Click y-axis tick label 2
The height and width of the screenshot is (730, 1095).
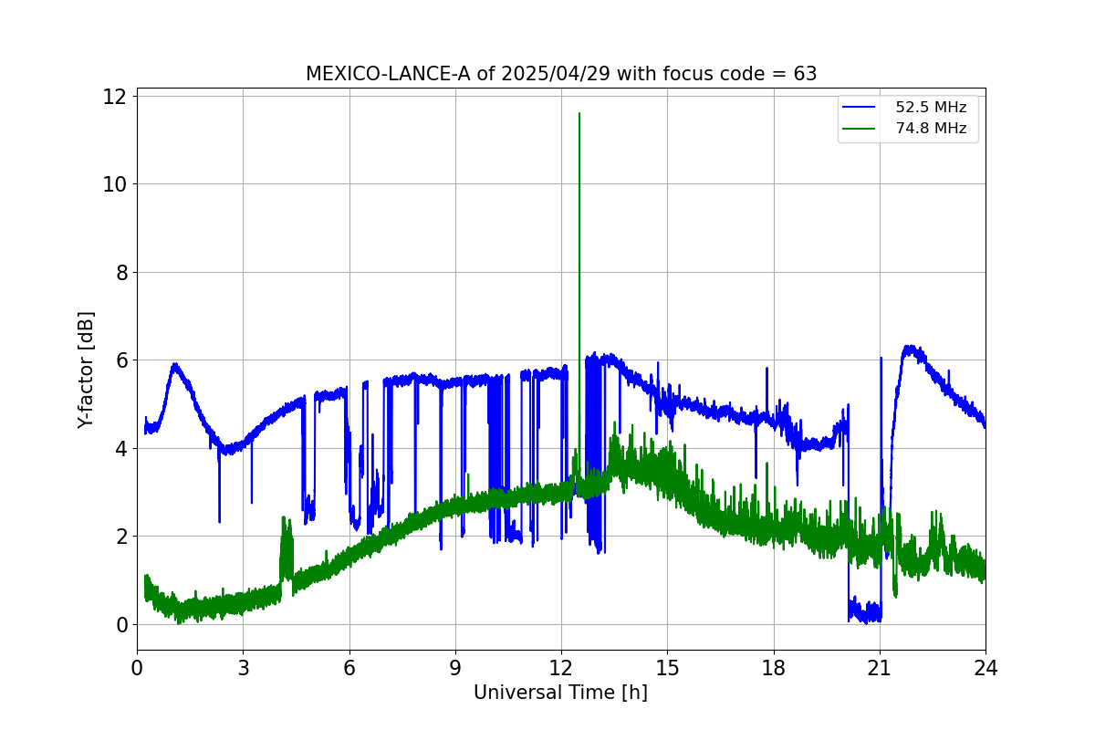coord(122,537)
